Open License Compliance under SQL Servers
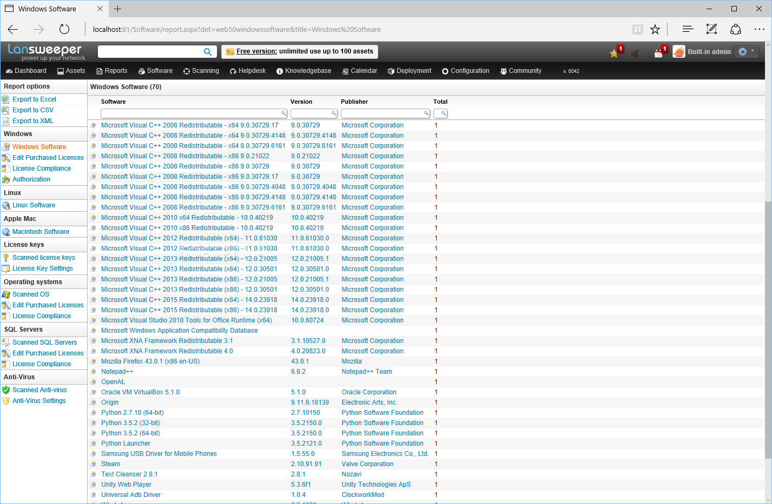Viewport: 772px width, 504px height. click(x=42, y=364)
